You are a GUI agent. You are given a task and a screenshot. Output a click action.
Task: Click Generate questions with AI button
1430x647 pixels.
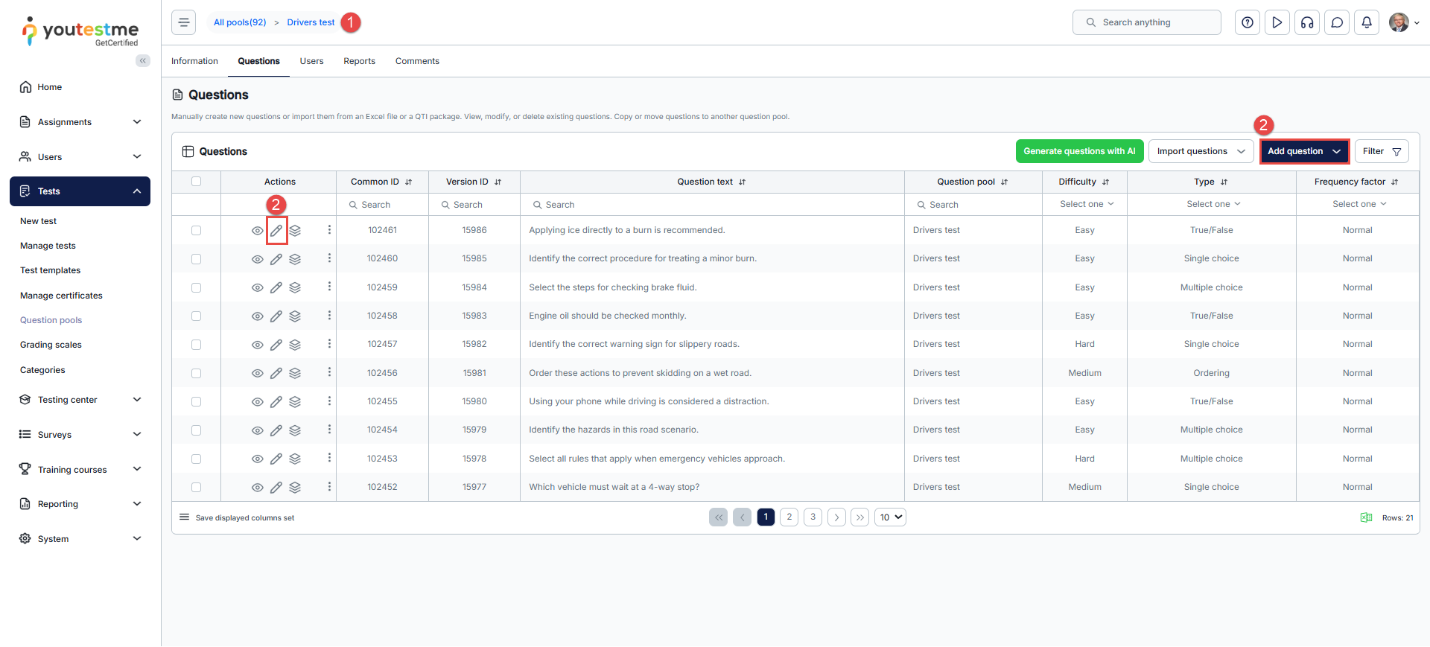pos(1078,151)
